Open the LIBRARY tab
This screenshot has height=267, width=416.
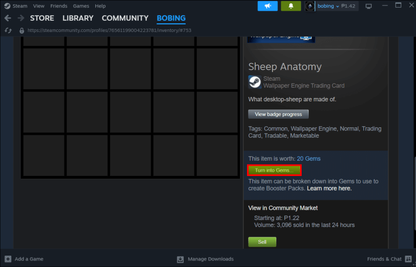[x=78, y=18]
